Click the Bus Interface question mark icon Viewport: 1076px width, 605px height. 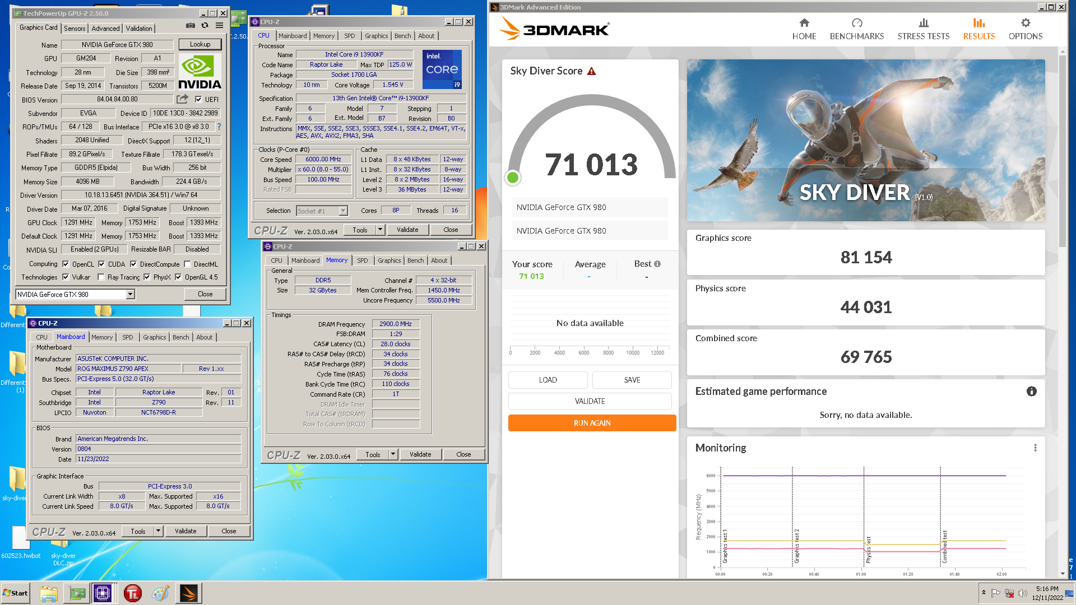pos(219,127)
